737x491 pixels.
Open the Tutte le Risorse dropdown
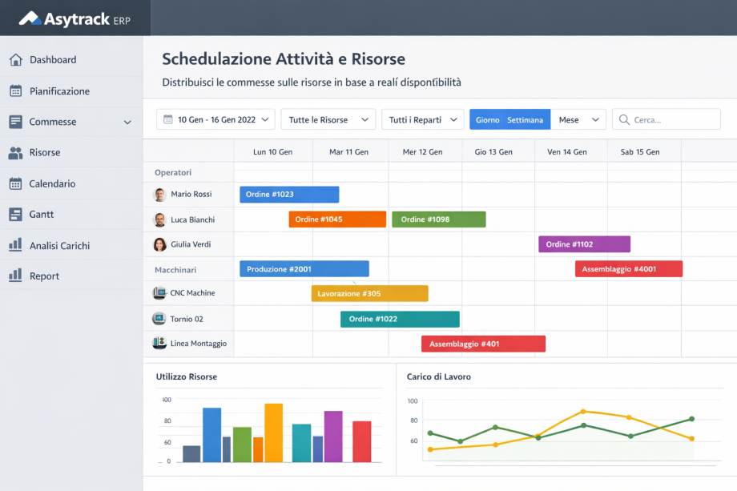[328, 119]
